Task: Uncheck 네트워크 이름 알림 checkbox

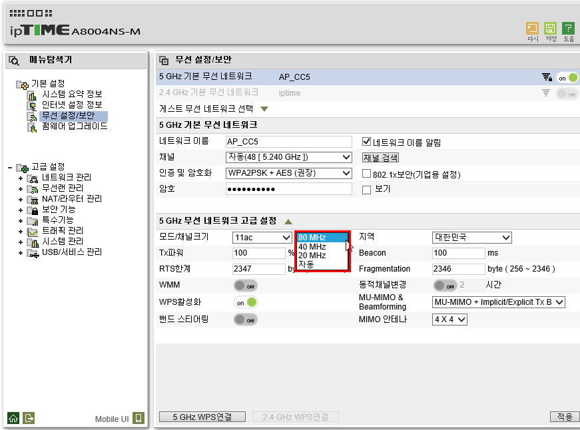Action: pyautogui.click(x=366, y=142)
